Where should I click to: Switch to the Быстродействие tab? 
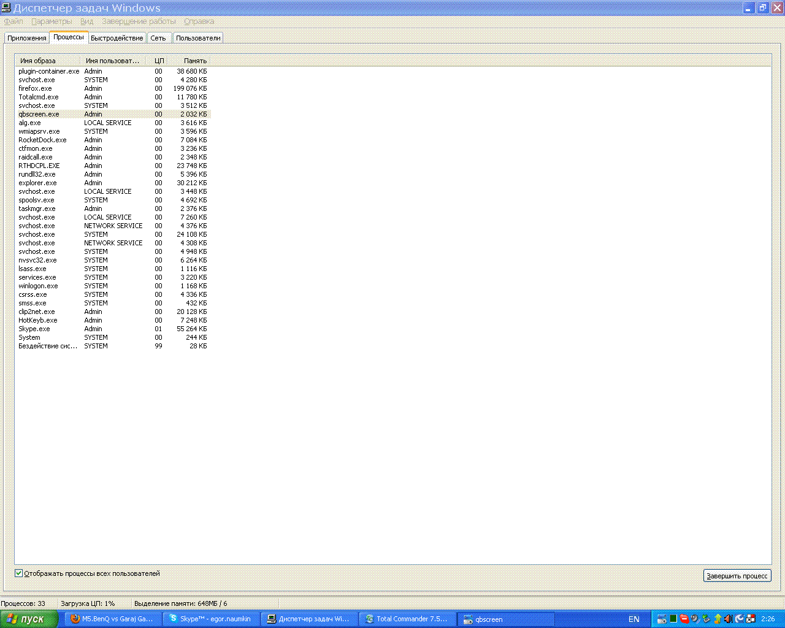(117, 37)
